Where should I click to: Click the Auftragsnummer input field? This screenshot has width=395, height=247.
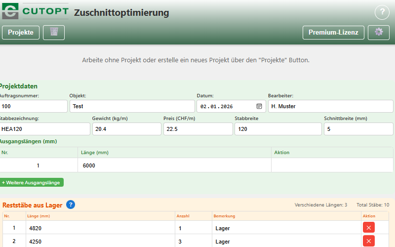pyautogui.click(x=33, y=106)
